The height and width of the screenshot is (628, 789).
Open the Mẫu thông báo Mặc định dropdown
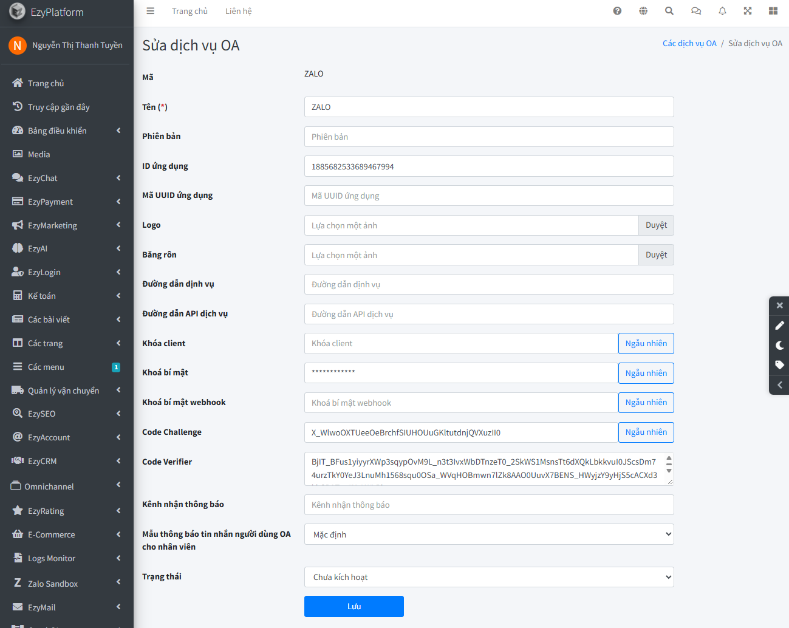tap(489, 534)
